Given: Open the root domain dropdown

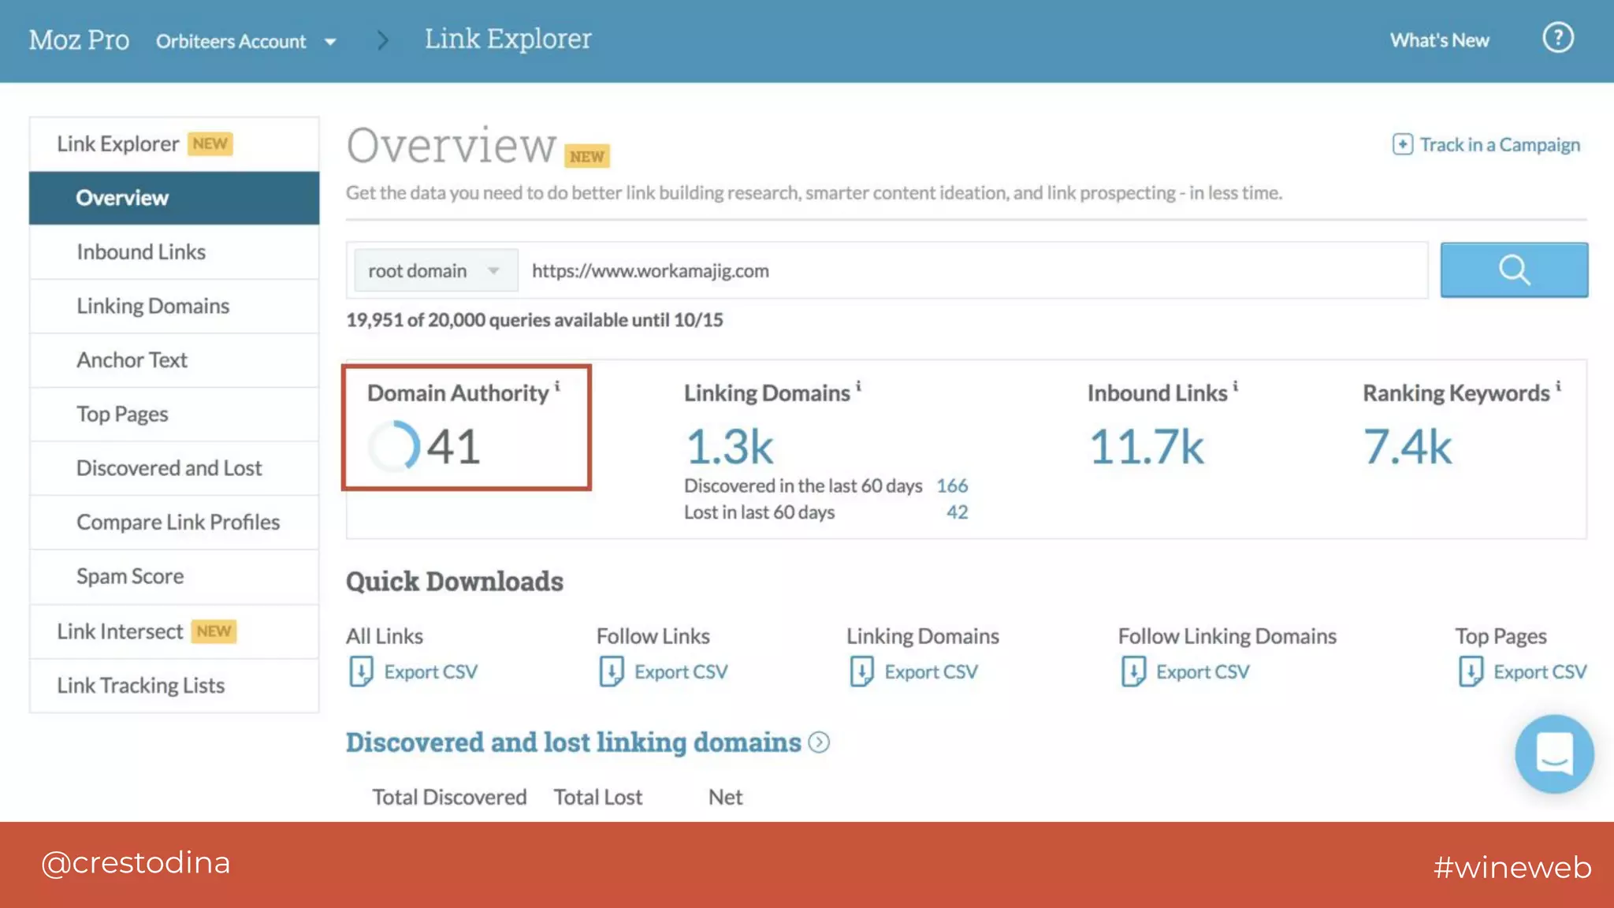Looking at the screenshot, I should [x=435, y=270].
